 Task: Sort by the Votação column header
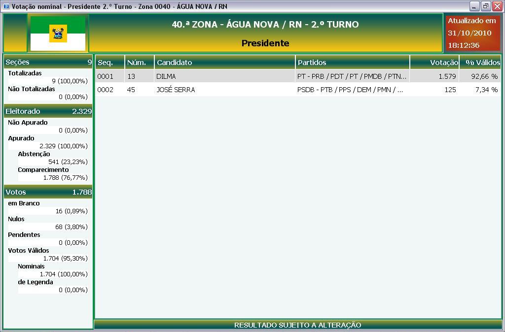434,63
